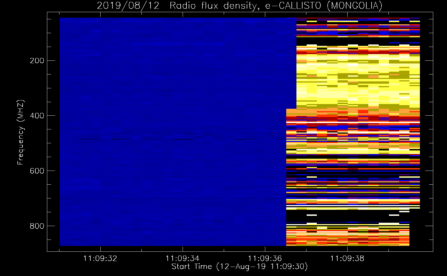Select the 400 frequency tick label
Screen dimensions: 447x276
click(x=37, y=116)
